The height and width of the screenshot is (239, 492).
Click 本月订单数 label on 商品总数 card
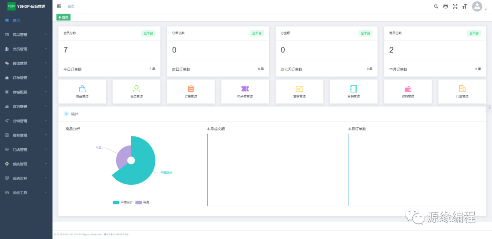[398, 69]
